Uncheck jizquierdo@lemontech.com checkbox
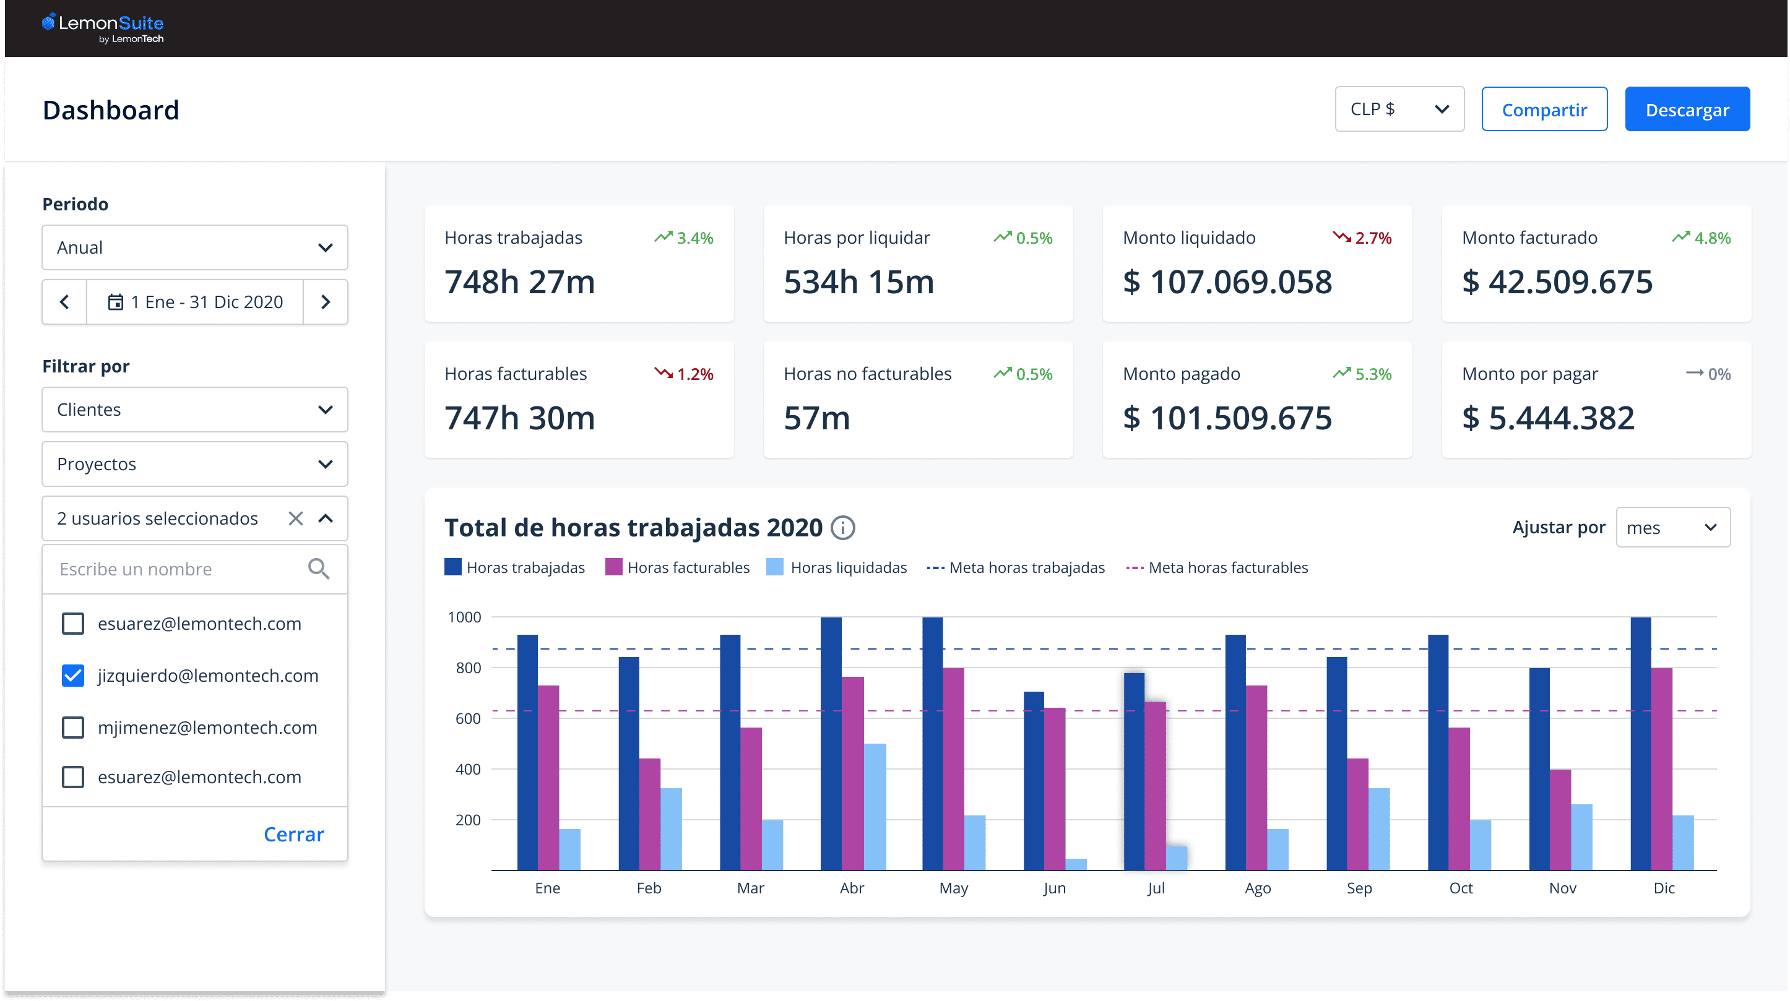Screen dimensions: 1790x1001 (73, 676)
